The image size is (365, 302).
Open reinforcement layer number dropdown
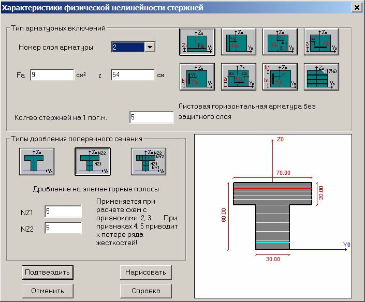click(x=150, y=47)
